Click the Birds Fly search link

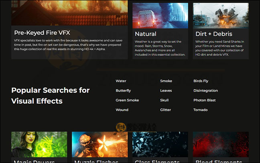[x=201, y=81]
